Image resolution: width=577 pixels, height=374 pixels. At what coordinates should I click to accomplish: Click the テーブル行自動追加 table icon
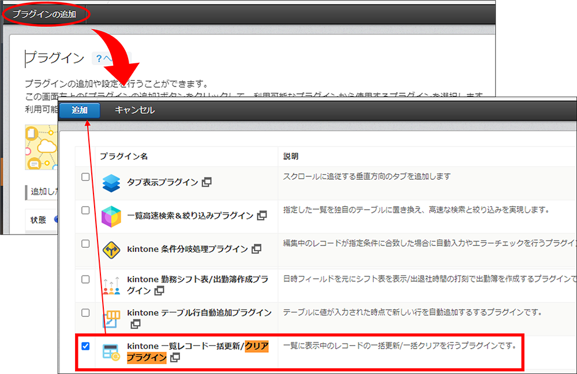click(111, 319)
